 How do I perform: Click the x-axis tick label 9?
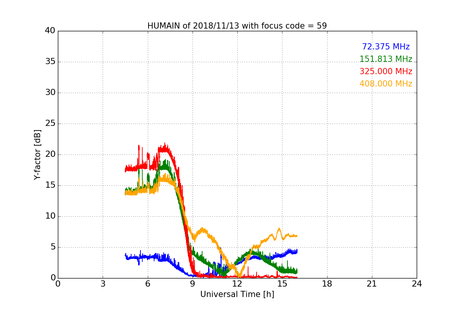tap(193, 284)
